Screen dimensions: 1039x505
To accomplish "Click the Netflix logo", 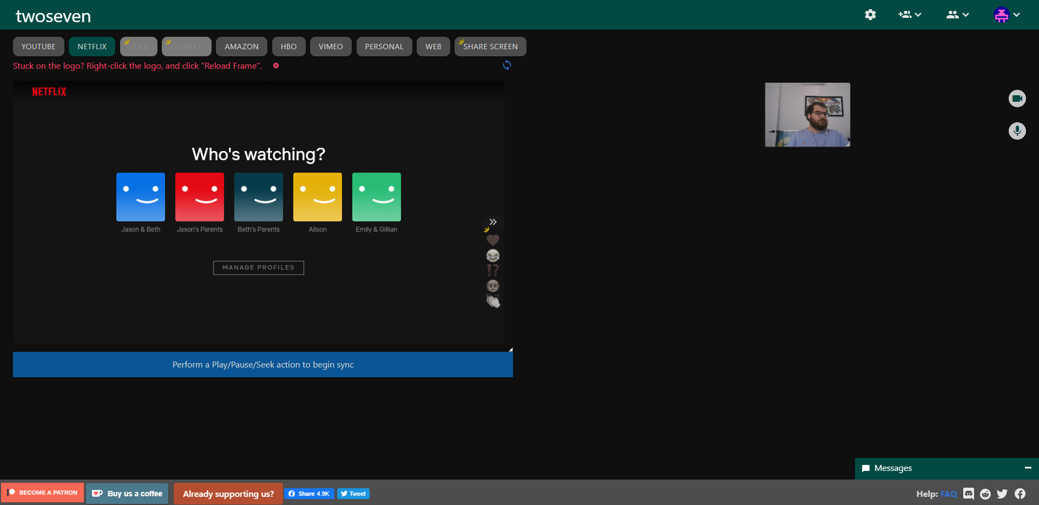I will click(49, 92).
